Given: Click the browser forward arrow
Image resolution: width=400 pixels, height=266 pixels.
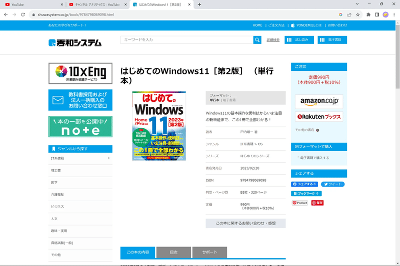Looking at the screenshot, I should 14,15.
